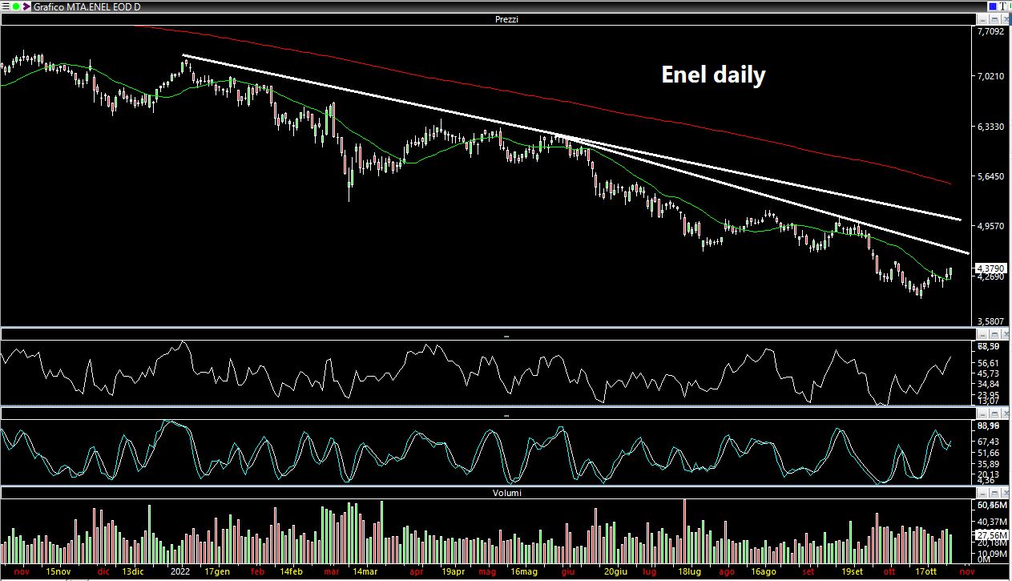Click the 18lug date label

pyautogui.click(x=690, y=572)
